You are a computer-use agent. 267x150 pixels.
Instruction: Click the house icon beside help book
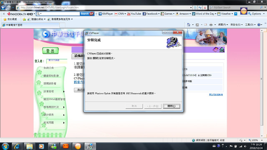[222, 50]
